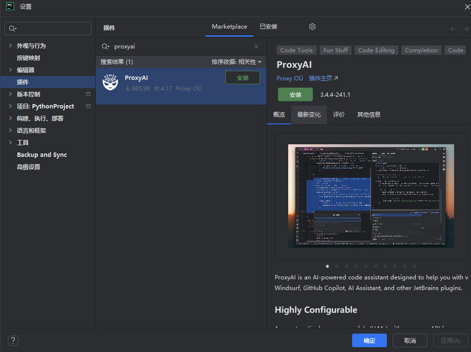The height and width of the screenshot is (352, 471).
Task: Select the 高级设置 settings item
Action: pyautogui.click(x=48, y=167)
